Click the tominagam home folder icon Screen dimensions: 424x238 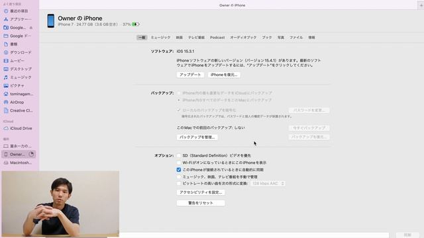[6, 94]
